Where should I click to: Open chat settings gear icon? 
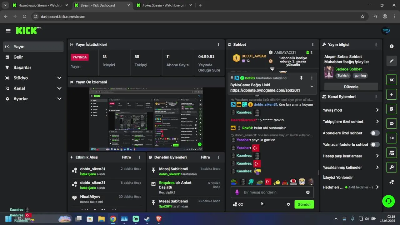[x=288, y=204]
